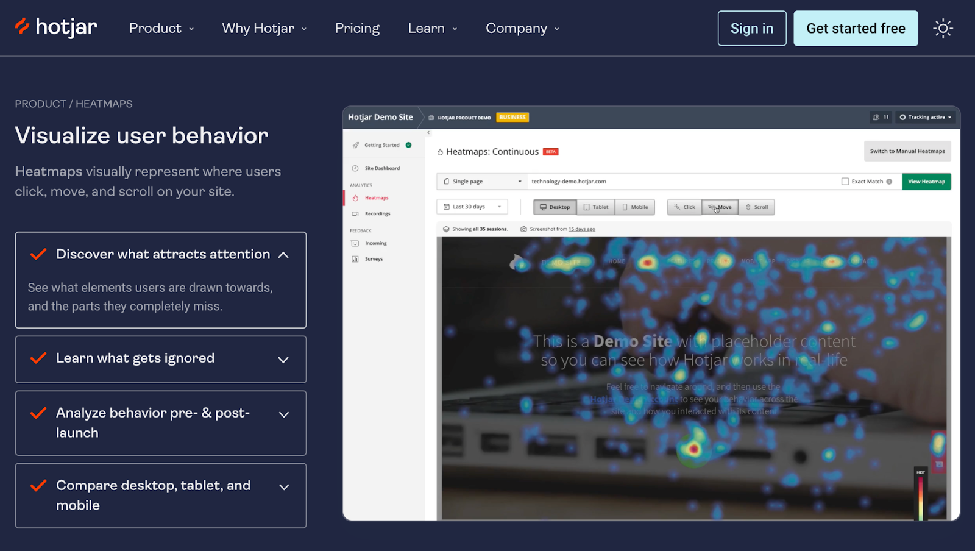This screenshot has width=975, height=551.
Task: Open the Last 30 days dropdown
Action: tap(472, 207)
